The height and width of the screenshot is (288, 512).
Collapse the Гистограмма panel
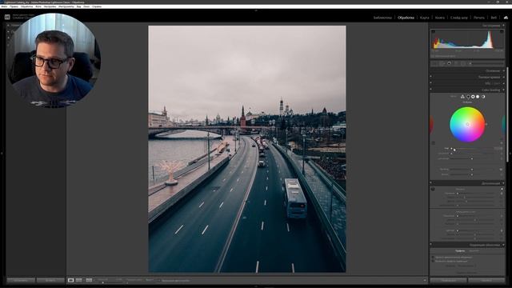pos(503,26)
